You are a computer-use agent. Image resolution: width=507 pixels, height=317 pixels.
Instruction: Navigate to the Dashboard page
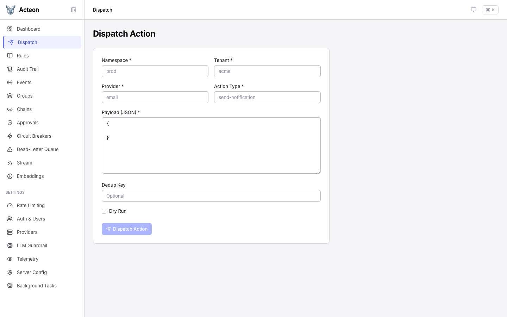coord(29,29)
